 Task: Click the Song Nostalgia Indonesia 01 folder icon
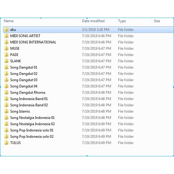[6, 117]
